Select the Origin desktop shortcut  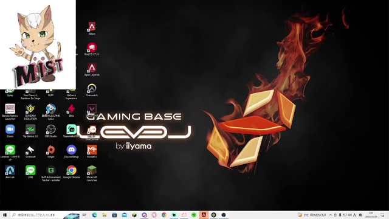(51, 151)
